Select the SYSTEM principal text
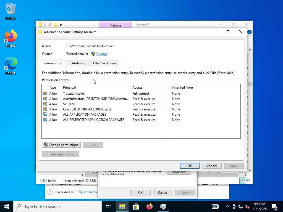Image resolution: width=283 pixels, height=212 pixels. tap(69, 104)
